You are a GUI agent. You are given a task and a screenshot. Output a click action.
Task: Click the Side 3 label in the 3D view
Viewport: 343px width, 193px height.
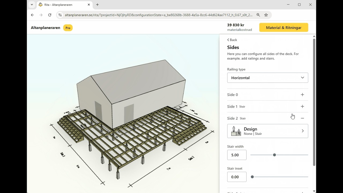click(x=62, y=154)
